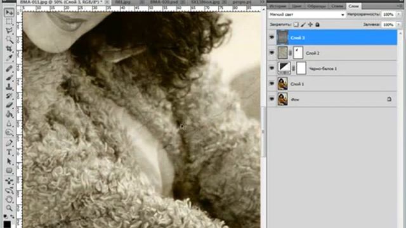Select the Черно-белое 1 mask thumbnail

(x=301, y=68)
